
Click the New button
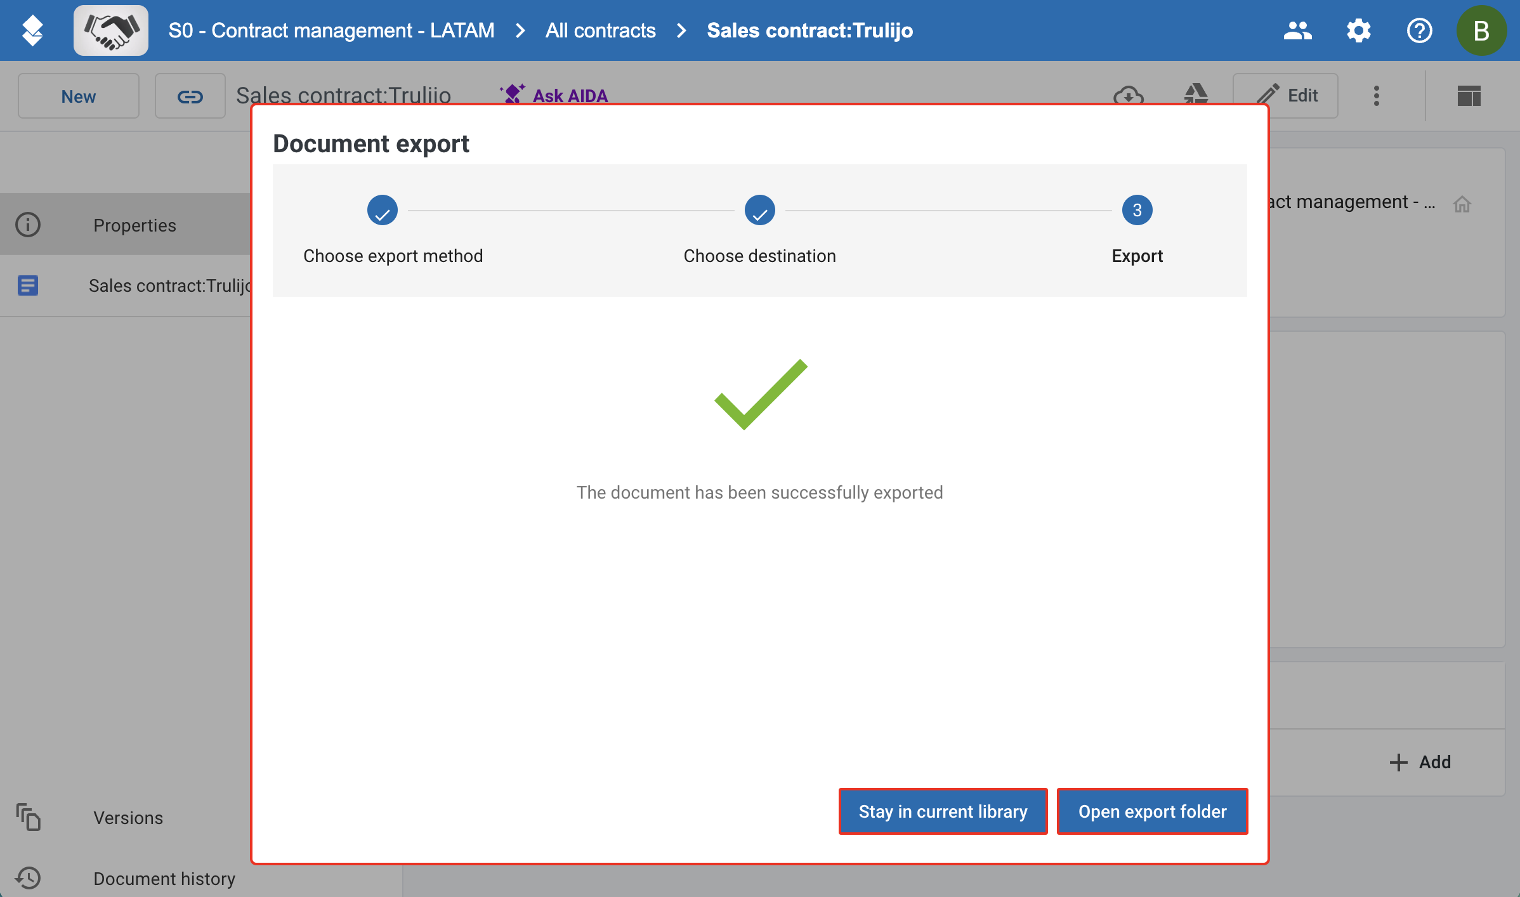click(79, 96)
